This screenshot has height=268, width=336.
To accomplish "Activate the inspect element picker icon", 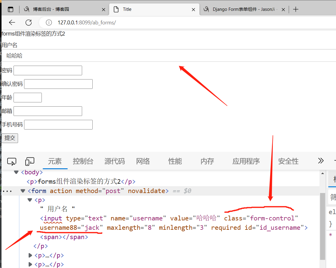I will click(x=11, y=161).
